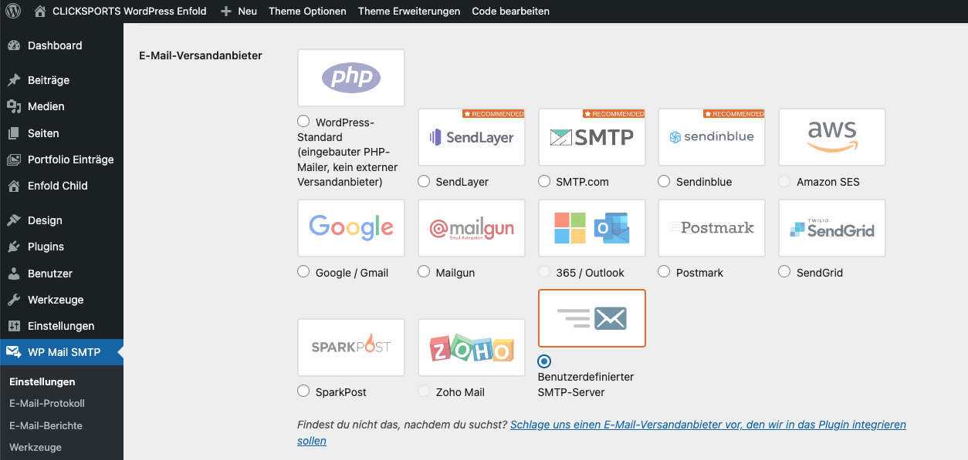Select the Benutzerdefinierter SMTP-Server radio button
Viewport: 968px width, 460px height.
pyautogui.click(x=544, y=361)
